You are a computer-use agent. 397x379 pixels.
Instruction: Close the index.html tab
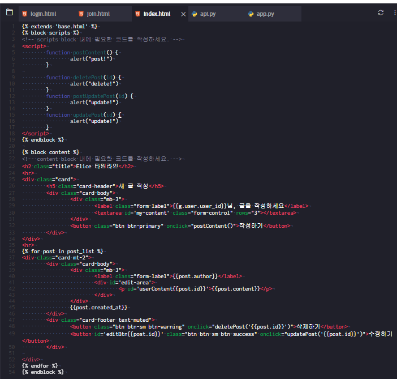pos(183,14)
